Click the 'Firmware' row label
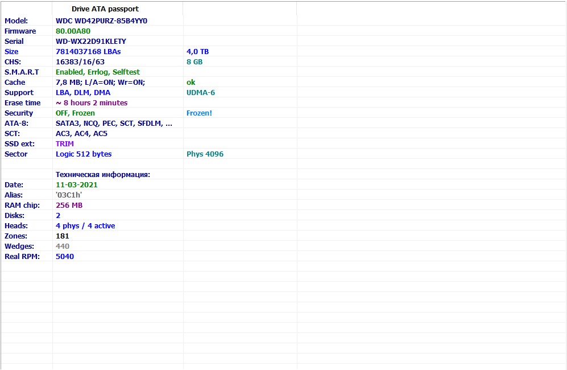This screenshot has height=370, width=567. pyautogui.click(x=20, y=31)
